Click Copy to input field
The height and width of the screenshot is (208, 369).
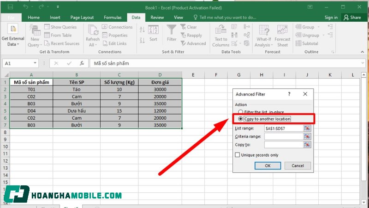pos(284,145)
